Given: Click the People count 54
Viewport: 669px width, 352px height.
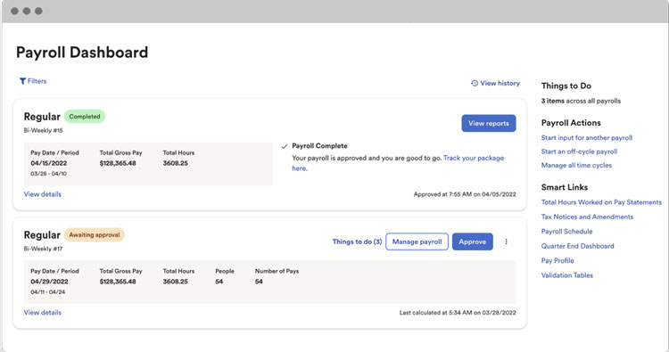Looking at the screenshot, I should point(219,282).
